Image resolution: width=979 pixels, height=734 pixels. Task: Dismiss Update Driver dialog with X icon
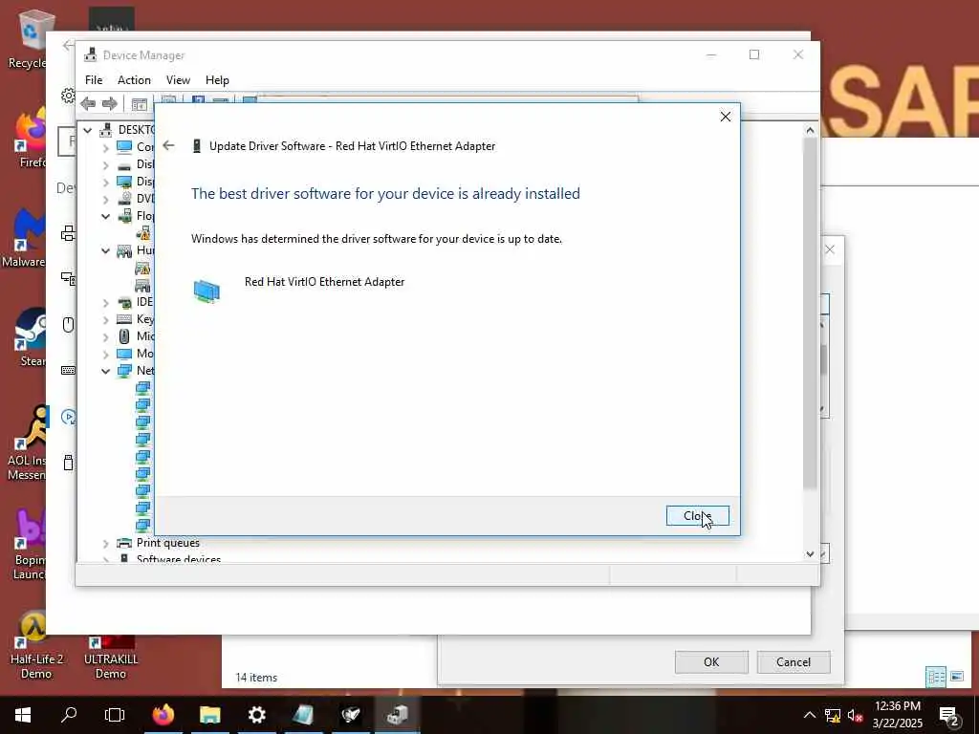[x=725, y=117]
